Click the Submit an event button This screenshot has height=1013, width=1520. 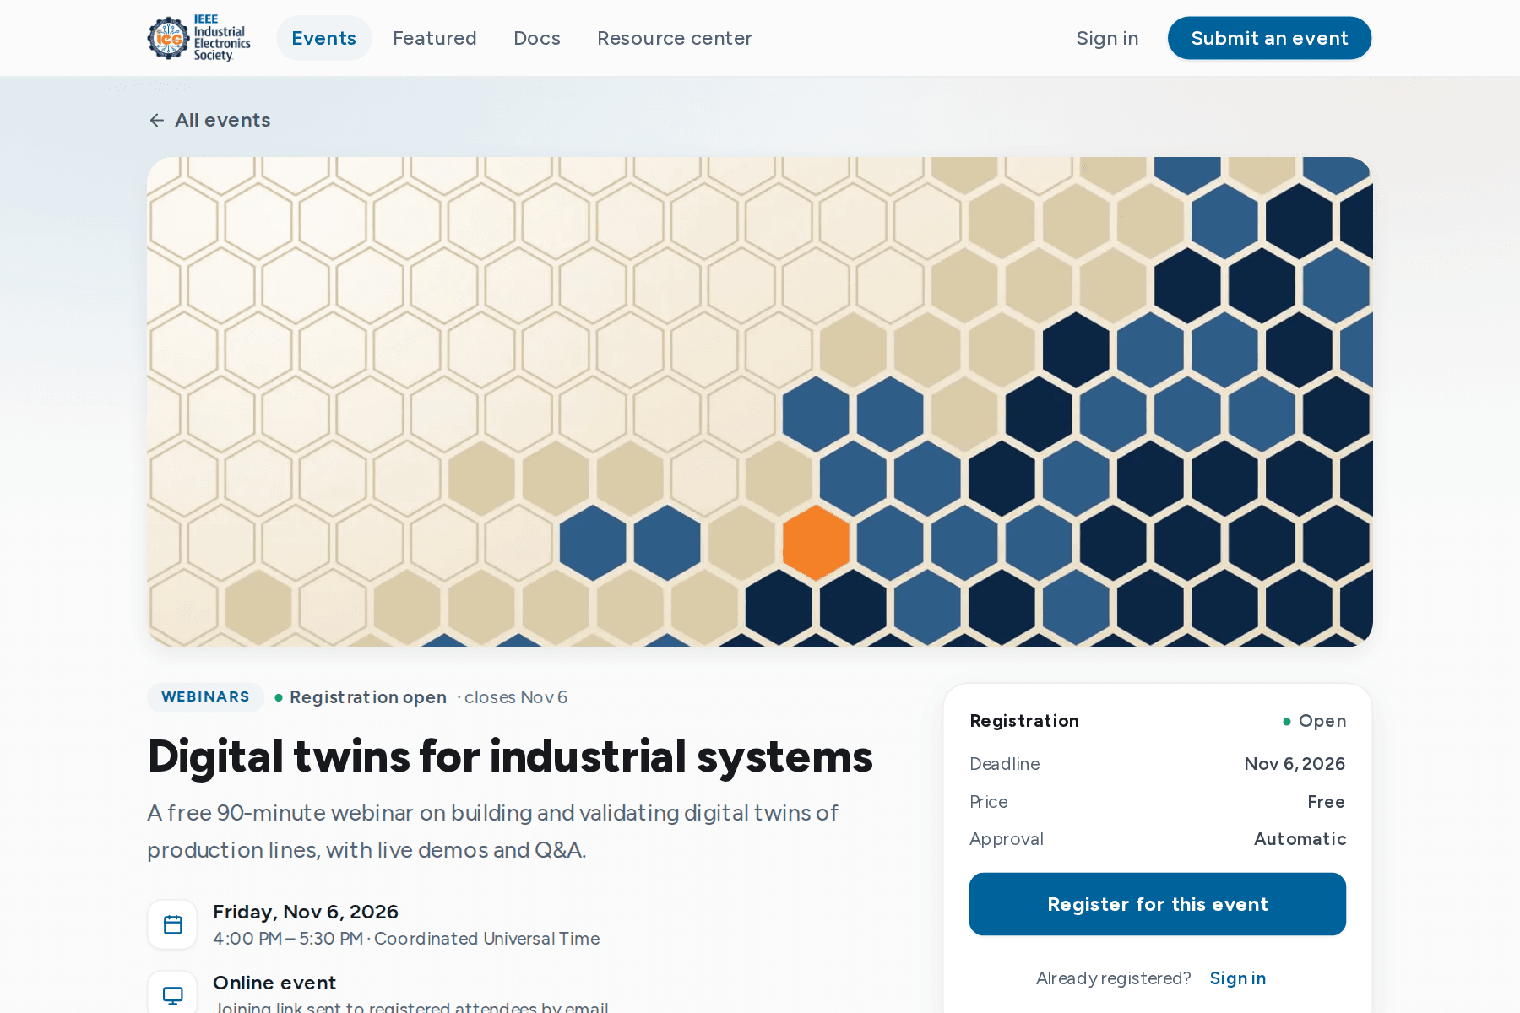coord(1269,38)
